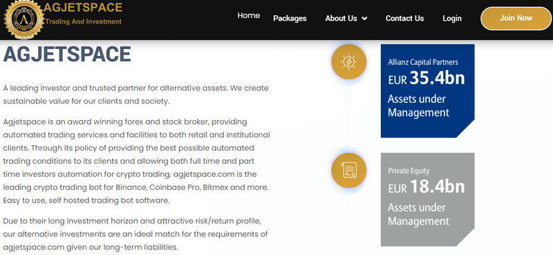Open the Home menu item
This screenshot has height=255, width=553.
click(249, 15)
